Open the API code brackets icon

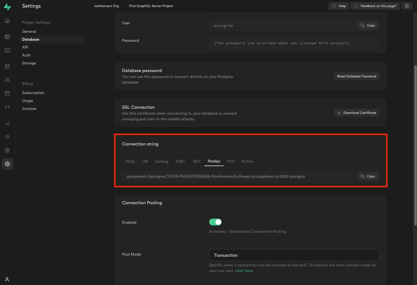pos(7,107)
